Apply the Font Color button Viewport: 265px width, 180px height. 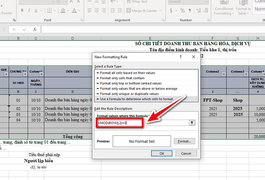coord(74,11)
